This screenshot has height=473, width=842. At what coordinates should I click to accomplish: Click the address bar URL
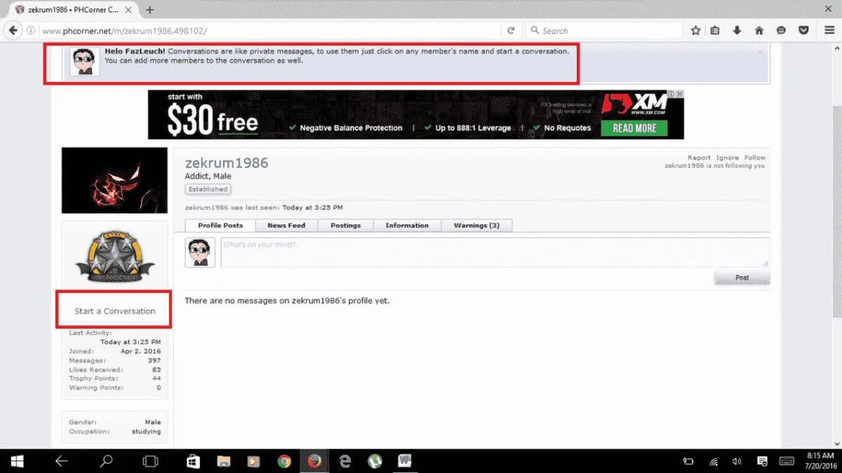tap(124, 31)
